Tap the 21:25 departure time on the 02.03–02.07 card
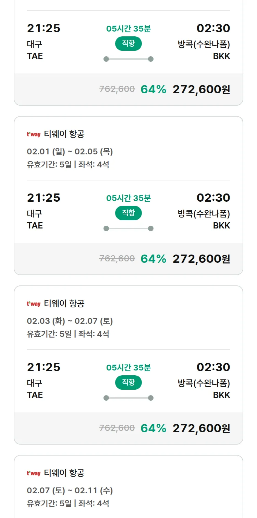Image resolution: width=257 pixels, height=518 pixels. click(x=44, y=367)
